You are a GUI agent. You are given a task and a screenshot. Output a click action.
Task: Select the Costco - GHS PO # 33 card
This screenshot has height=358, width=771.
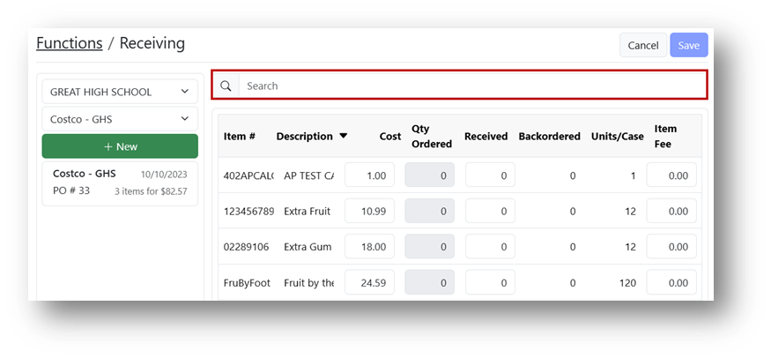point(120,183)
